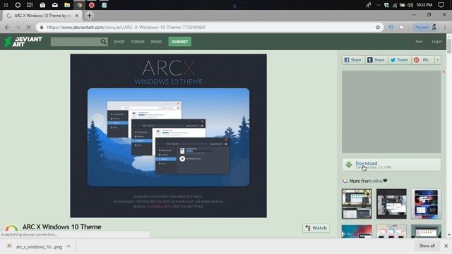The width and height of the screenshot is (452, 254).
Task: Stop page loading with the X button
Action: 28,27
